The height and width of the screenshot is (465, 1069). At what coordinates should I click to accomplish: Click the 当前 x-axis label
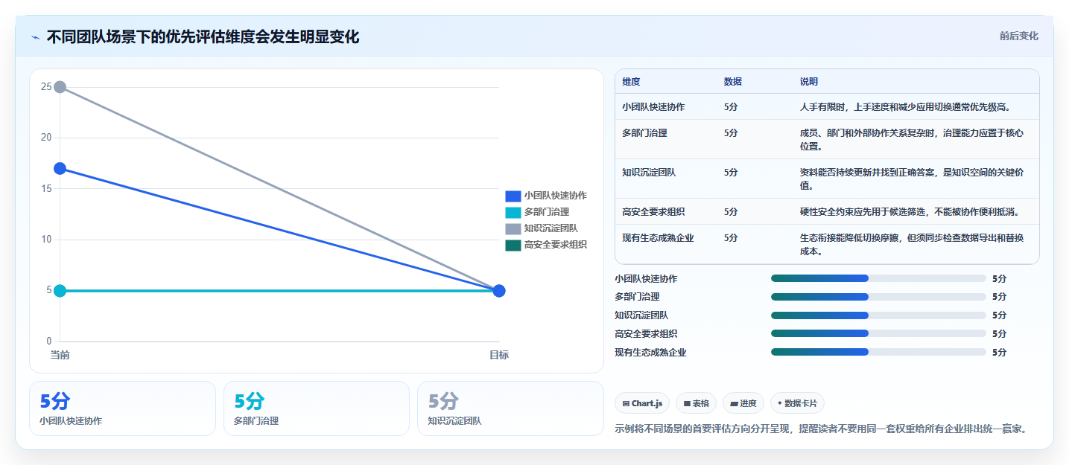(x=60, y=355)
